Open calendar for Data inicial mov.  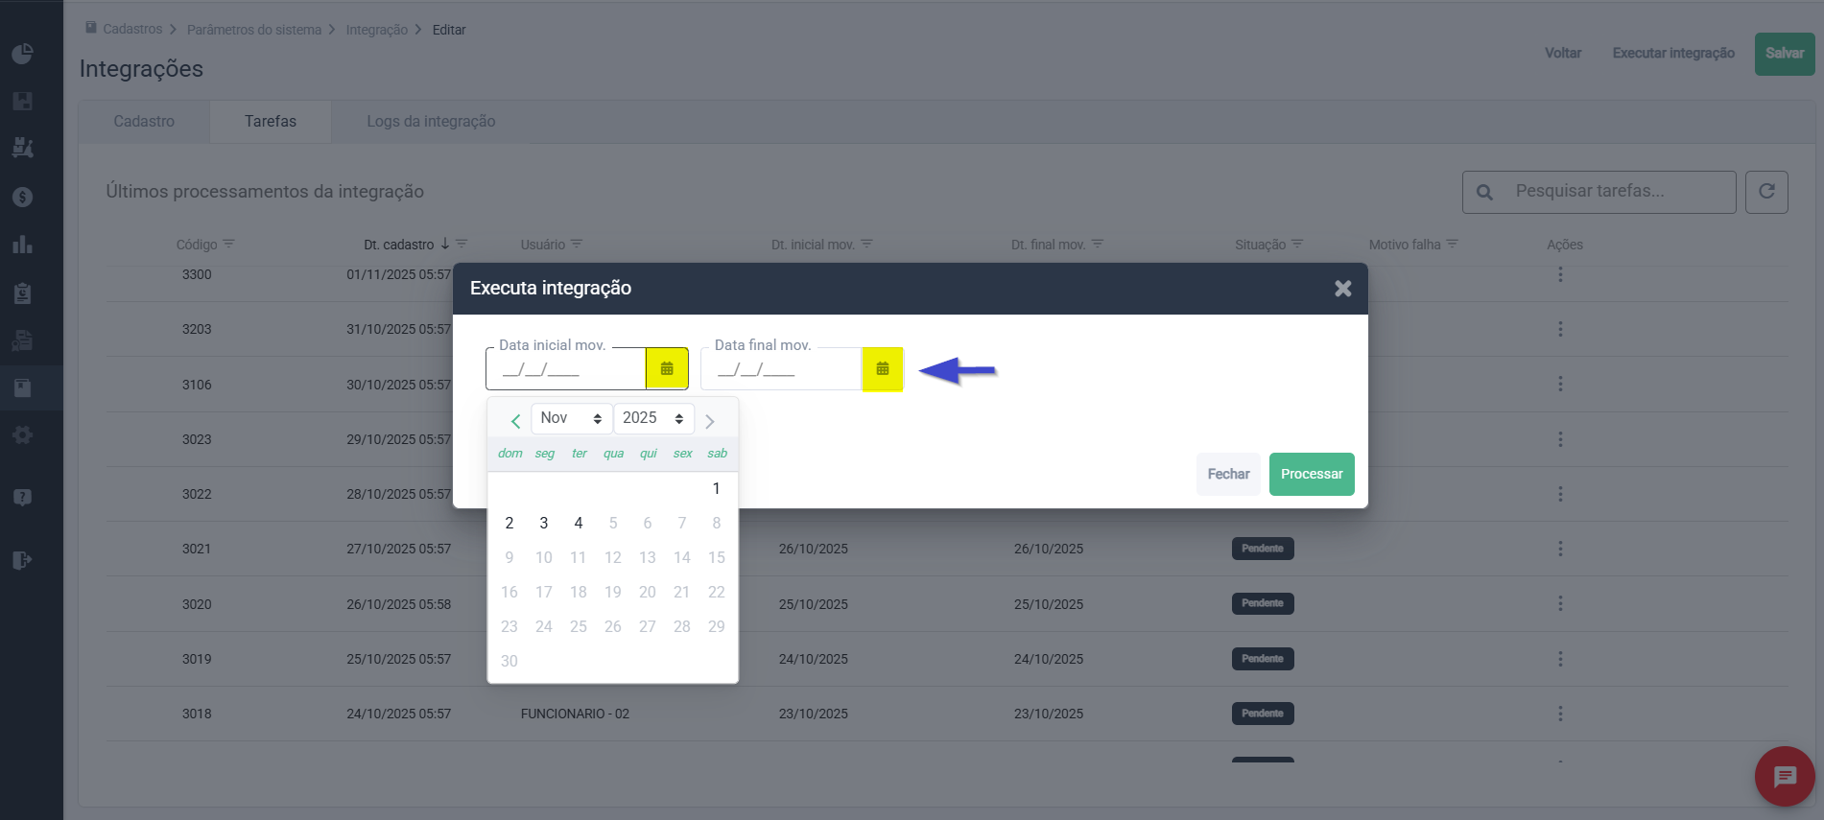click(x=667, y=368)
